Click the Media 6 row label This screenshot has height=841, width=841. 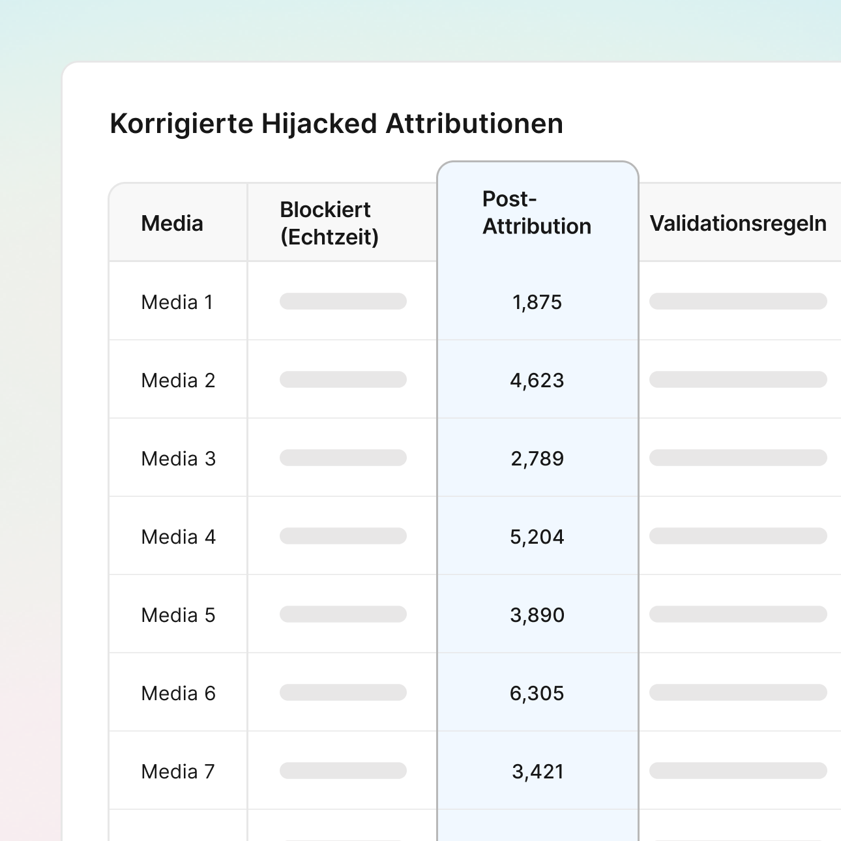[x=178, y=694]
